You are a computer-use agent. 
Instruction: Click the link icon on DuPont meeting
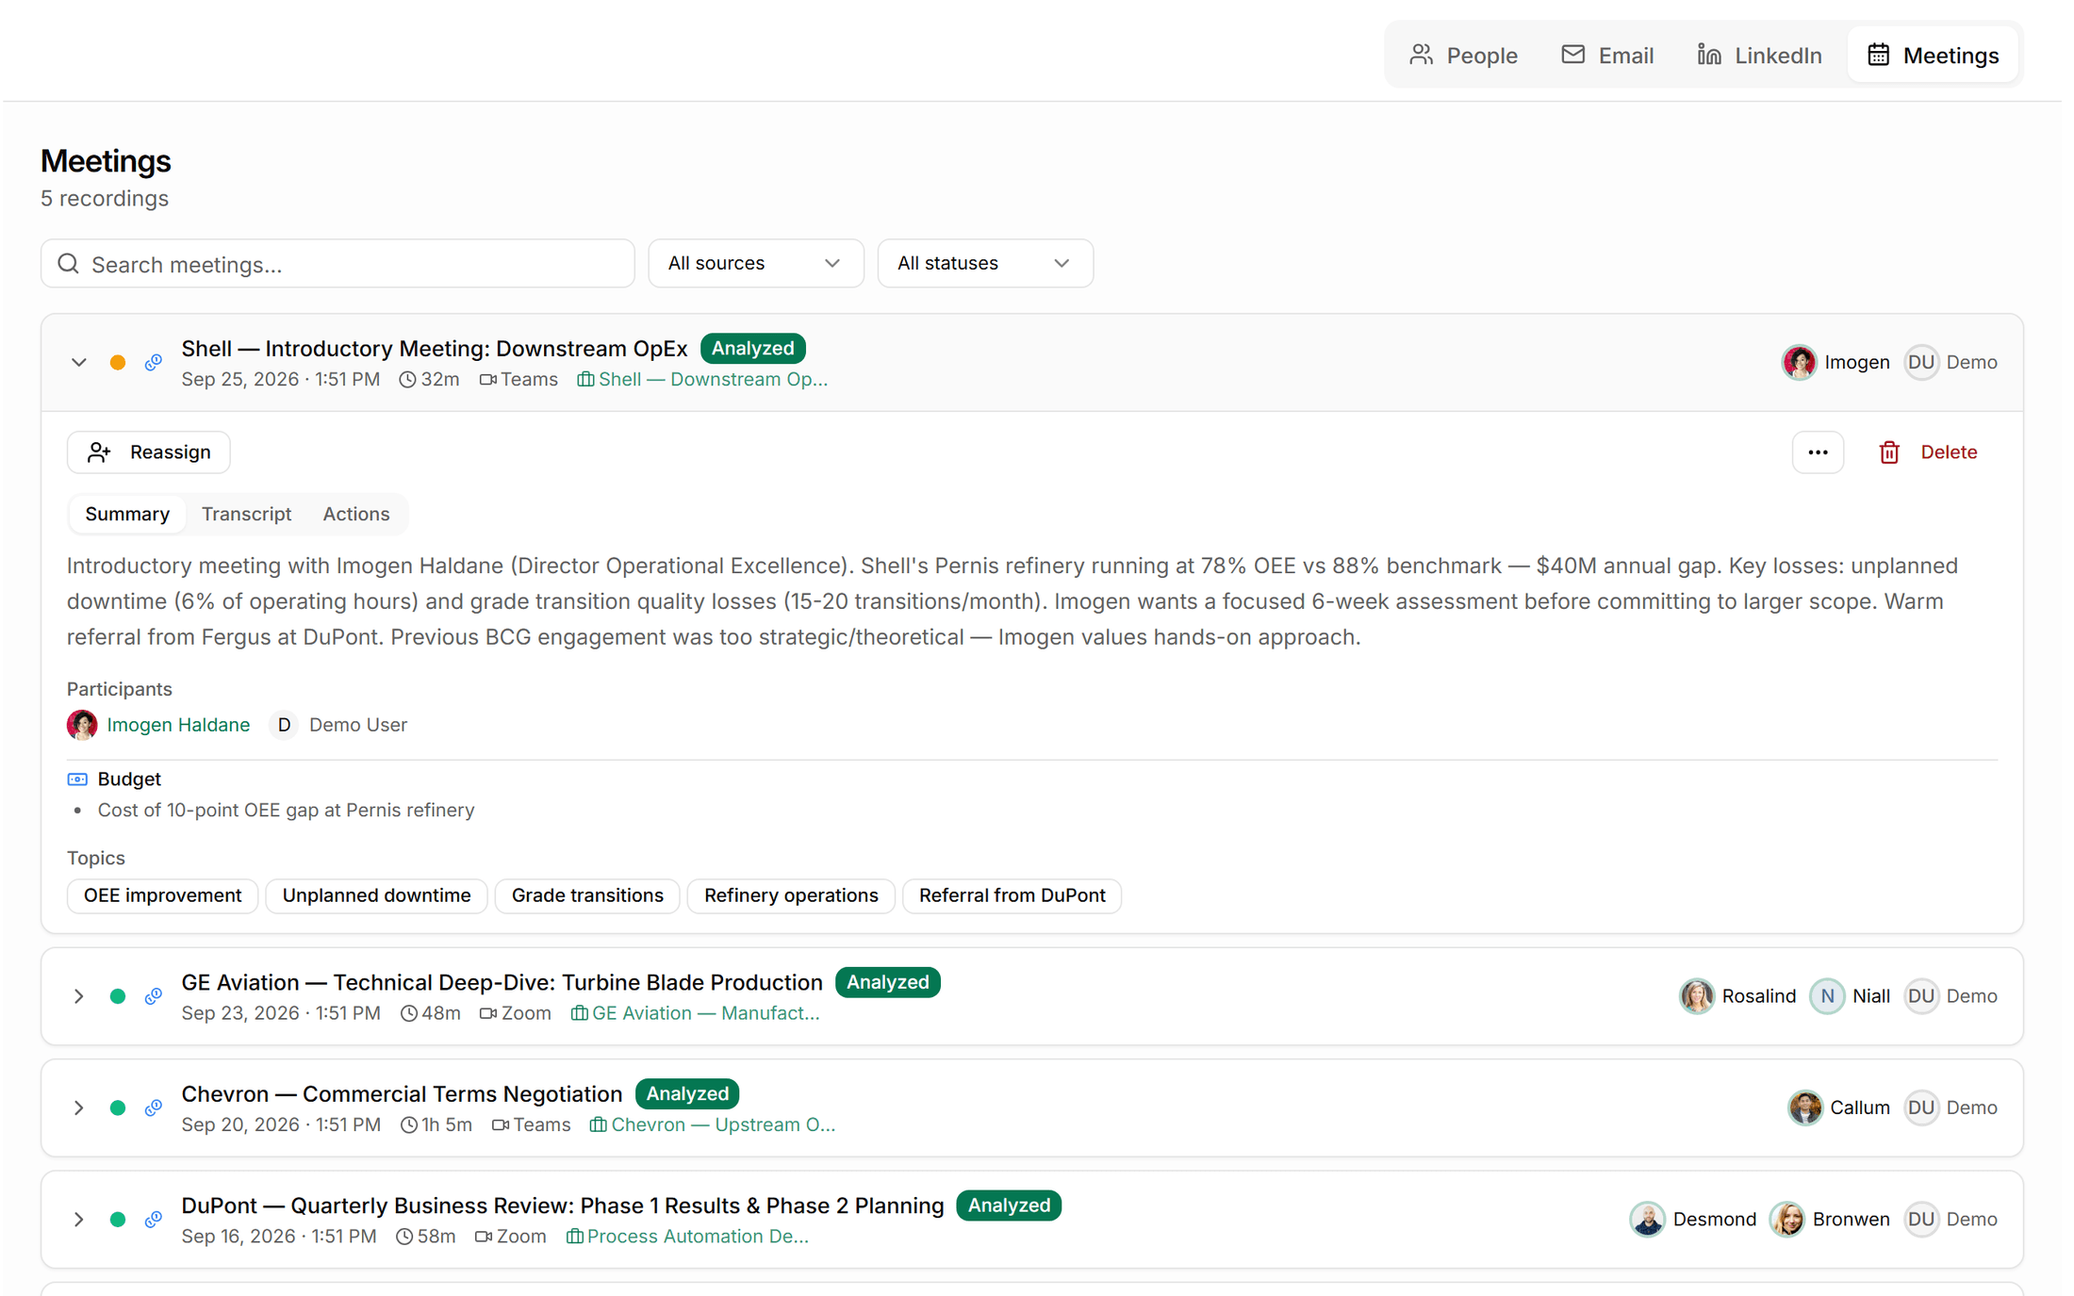[x=154, y=1220]
